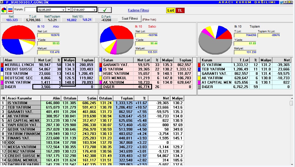Click the Net Lot header in the Alan table
The height and width of the screenshot is (167, 295).
(x=43, y=60)
